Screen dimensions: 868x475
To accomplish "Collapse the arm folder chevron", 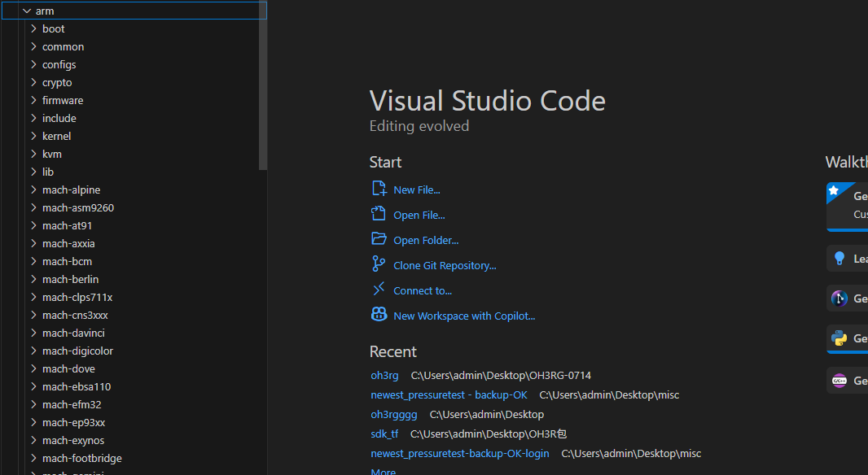I will coord(27,11).
